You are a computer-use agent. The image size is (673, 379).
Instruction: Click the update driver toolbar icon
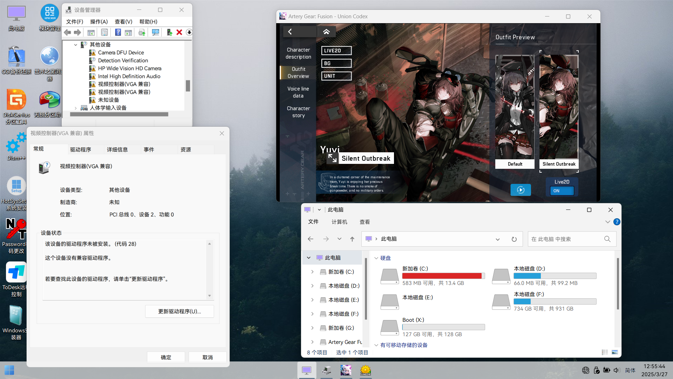click(169, 32)
